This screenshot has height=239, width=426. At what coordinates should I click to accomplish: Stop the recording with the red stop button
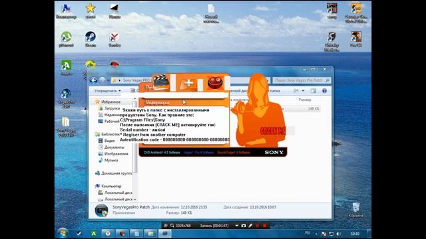[264, 226]
